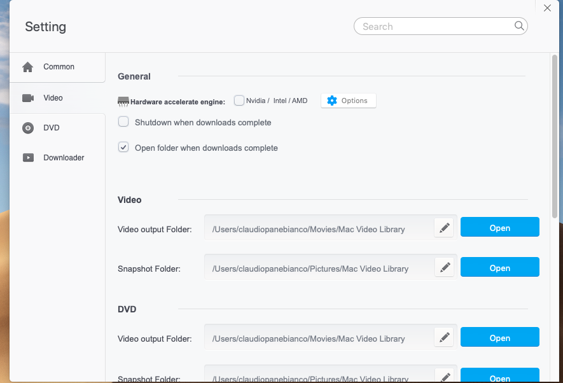Click the hardware accelerate chip icon
Screen dimensions: 563x383
pyautogui.click(x=123, y=102)
